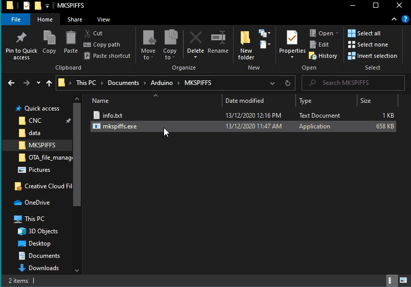This screenshot has height=287, width=411.
Task: Sort by Type column header
Action: tap(305, 101)
